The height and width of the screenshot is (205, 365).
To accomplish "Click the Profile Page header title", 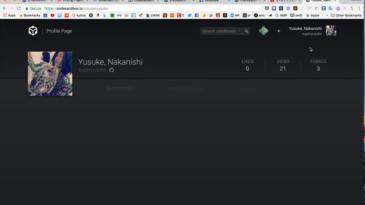I will tap(59, 31).
